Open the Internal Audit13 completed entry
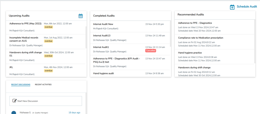This screenshot has width=260, height=114. [x=102, y=36]
